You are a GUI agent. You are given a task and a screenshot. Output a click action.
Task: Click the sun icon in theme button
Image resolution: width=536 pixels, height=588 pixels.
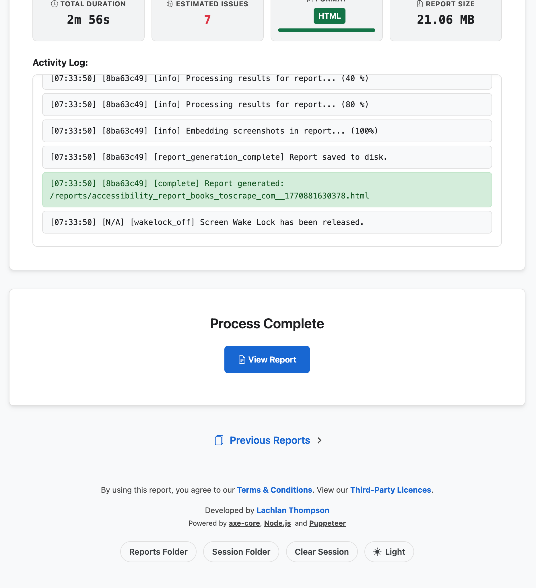pos(377,552)
